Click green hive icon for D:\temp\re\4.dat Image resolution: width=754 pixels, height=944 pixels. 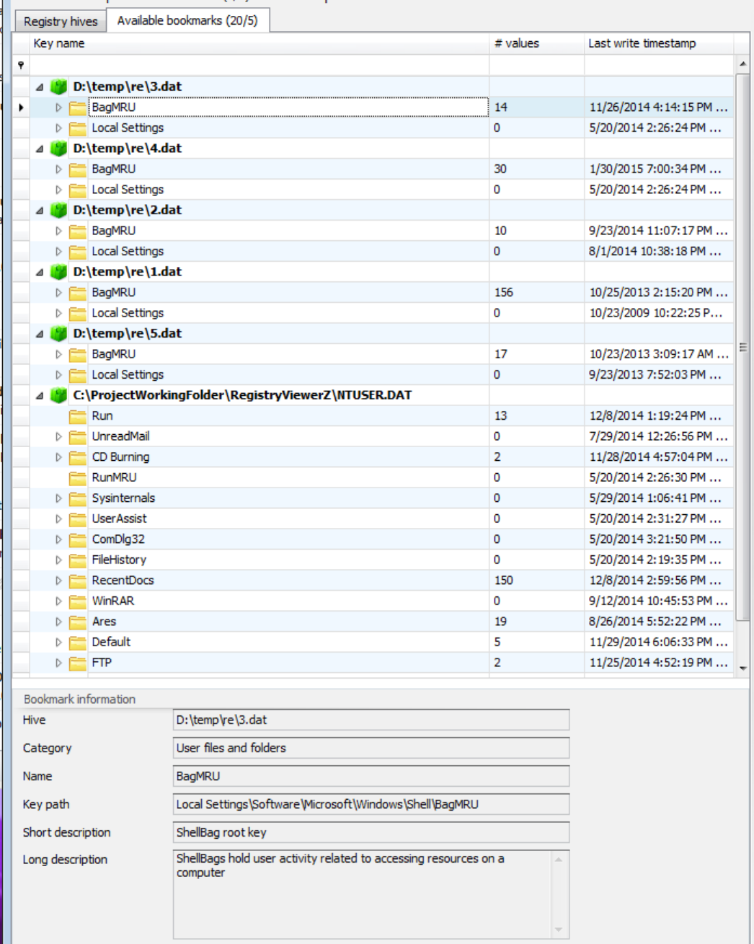[59, 149]
